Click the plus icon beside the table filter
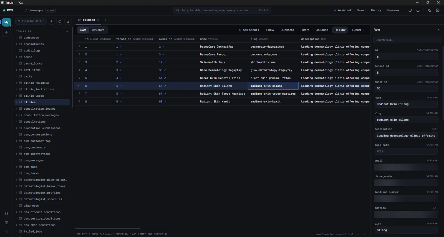 point(51,21)
